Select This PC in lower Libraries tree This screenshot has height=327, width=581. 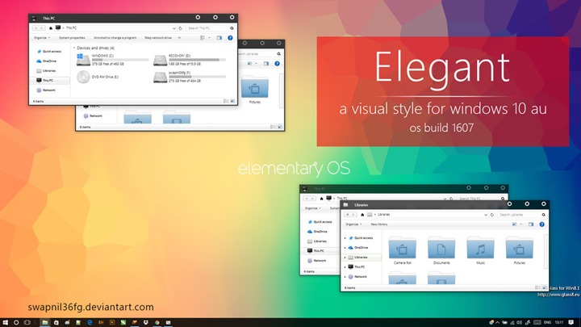(357, 267)
